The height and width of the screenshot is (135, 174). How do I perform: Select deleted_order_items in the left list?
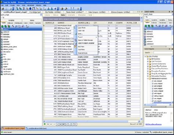click(10, 47)
